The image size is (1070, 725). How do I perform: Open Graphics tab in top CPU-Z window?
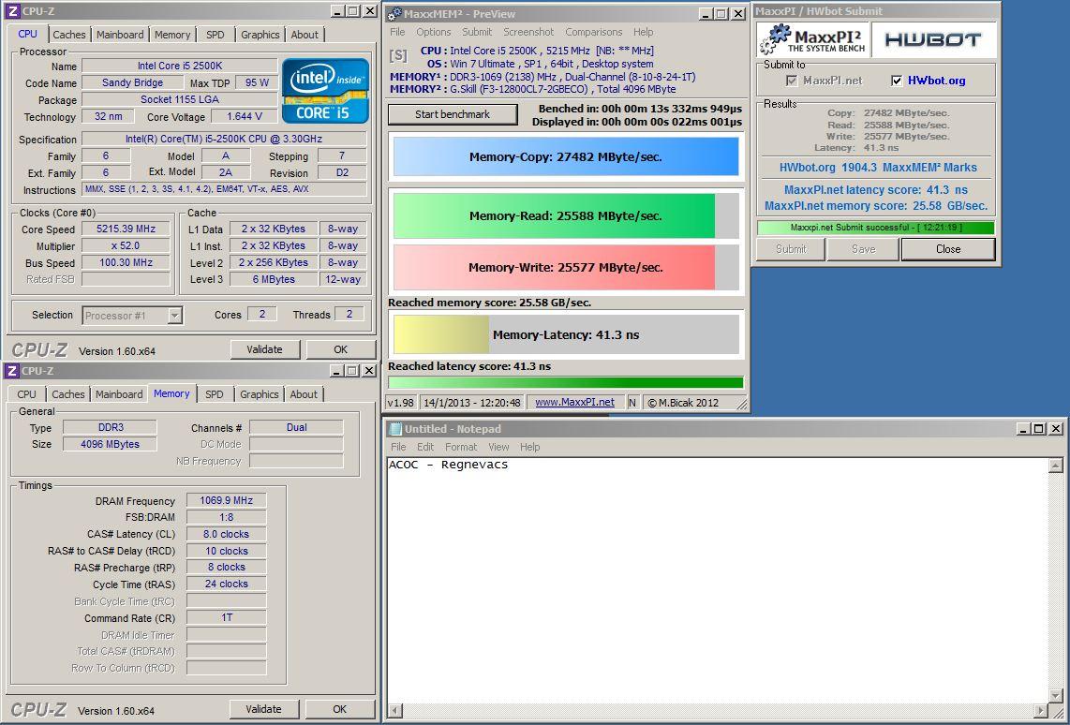[x=260, y=35]
